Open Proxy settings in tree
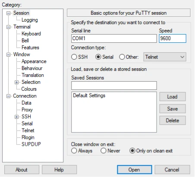The image size is (195, 177). [x=27, y=110]
